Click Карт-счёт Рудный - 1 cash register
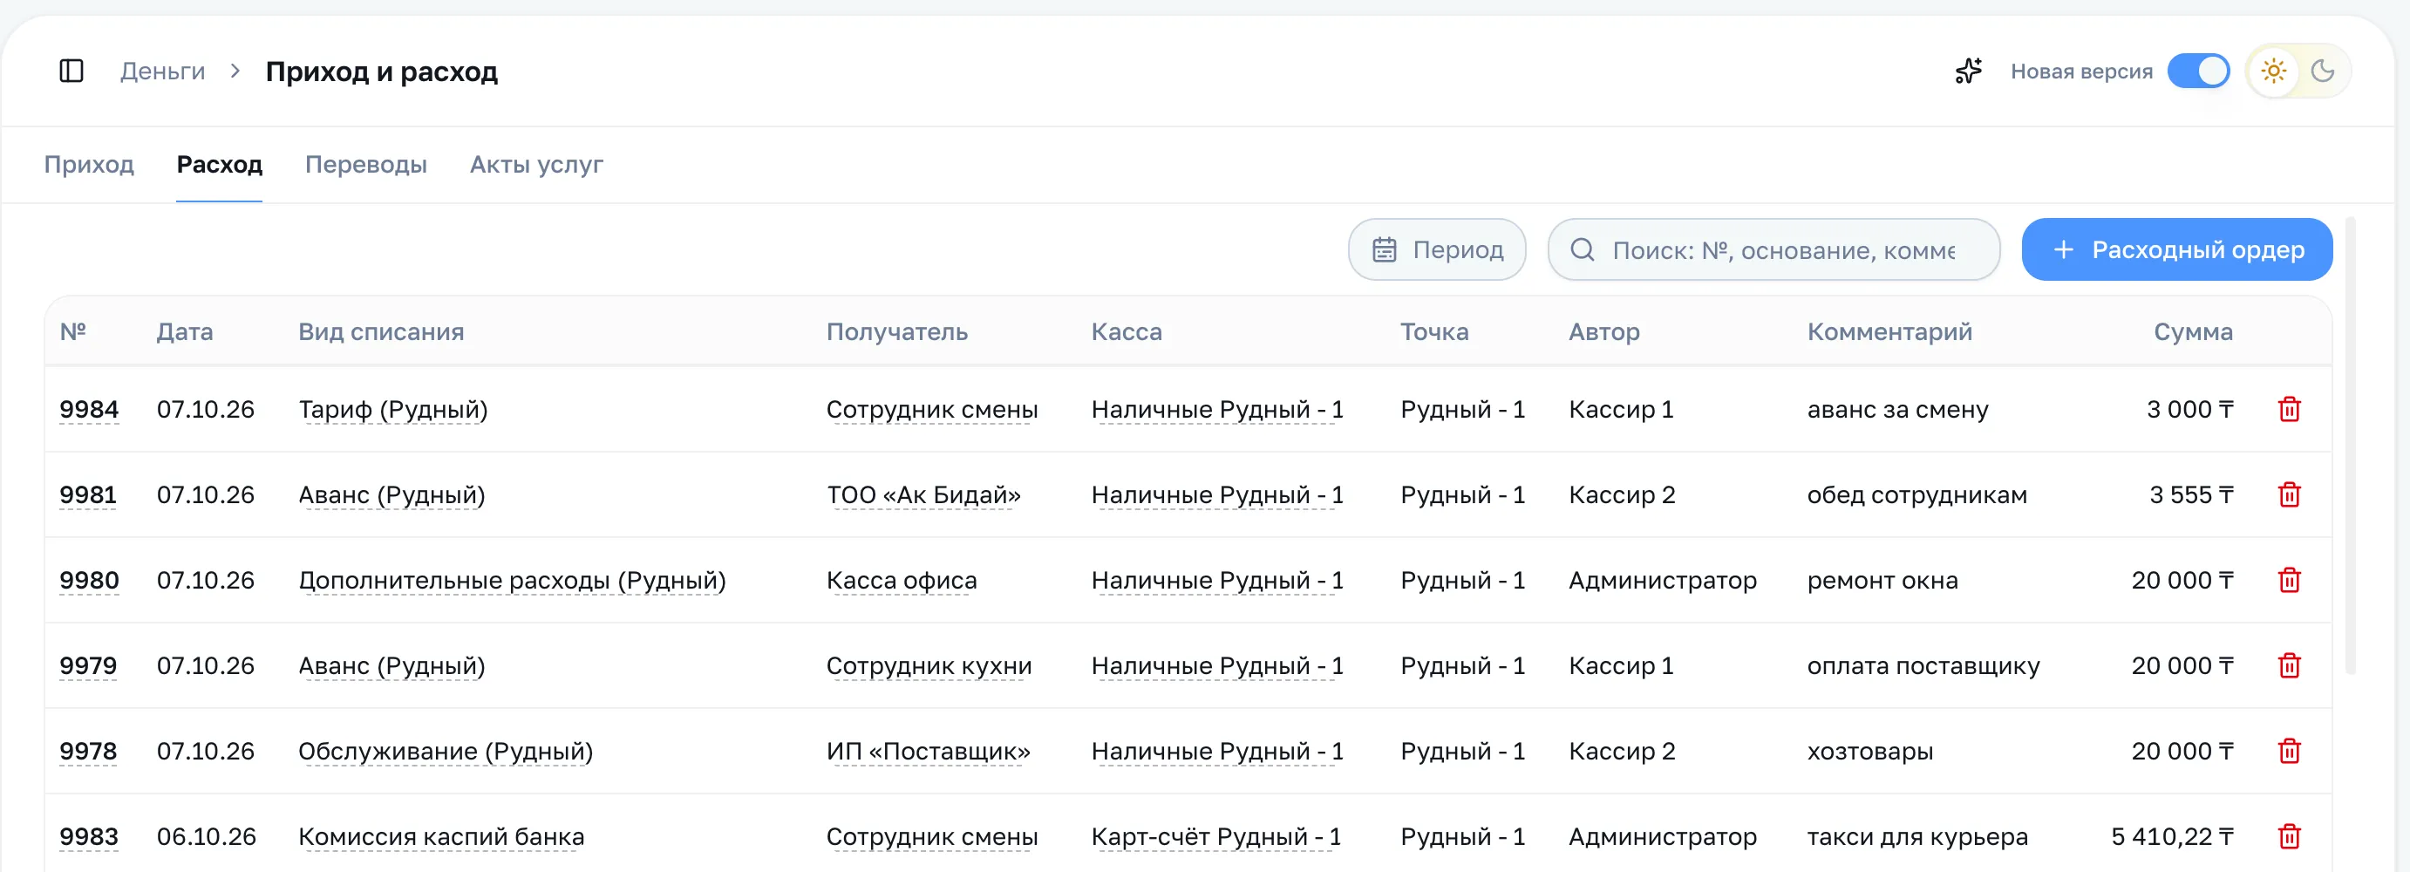Viewport: 2410px width, 872px height. (1216, 837)
